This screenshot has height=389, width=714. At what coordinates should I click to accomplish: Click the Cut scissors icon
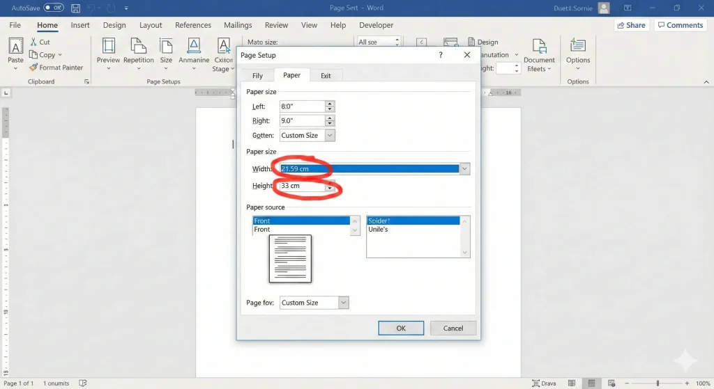click(x=33, y=42)
